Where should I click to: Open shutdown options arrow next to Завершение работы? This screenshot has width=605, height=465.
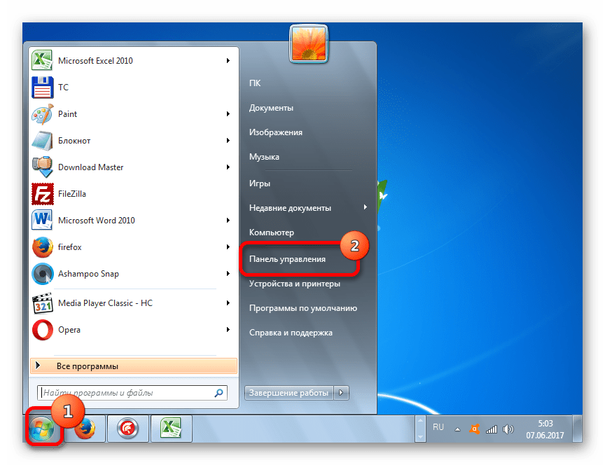coord(341,393)
